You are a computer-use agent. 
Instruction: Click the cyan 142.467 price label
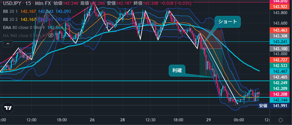[280, 71]
